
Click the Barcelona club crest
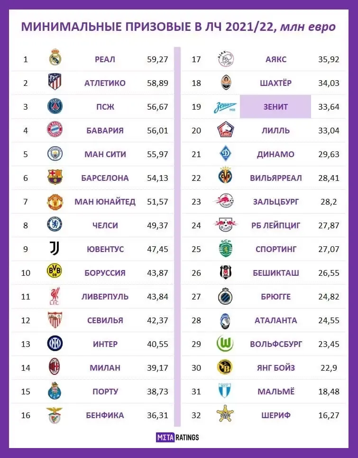pyautogui.click(x=55, y=178)
